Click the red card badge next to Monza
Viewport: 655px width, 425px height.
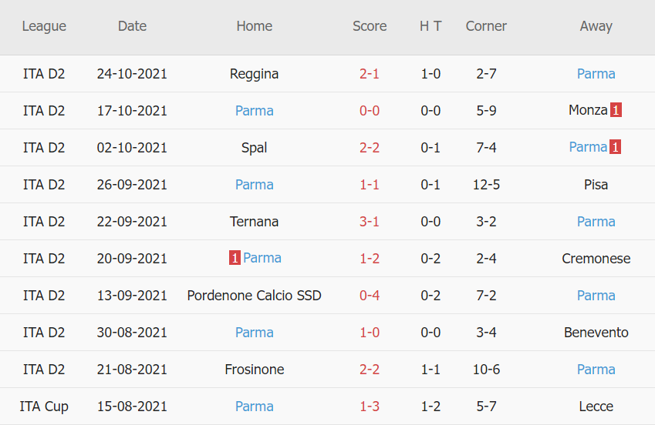tap(616, 110)
